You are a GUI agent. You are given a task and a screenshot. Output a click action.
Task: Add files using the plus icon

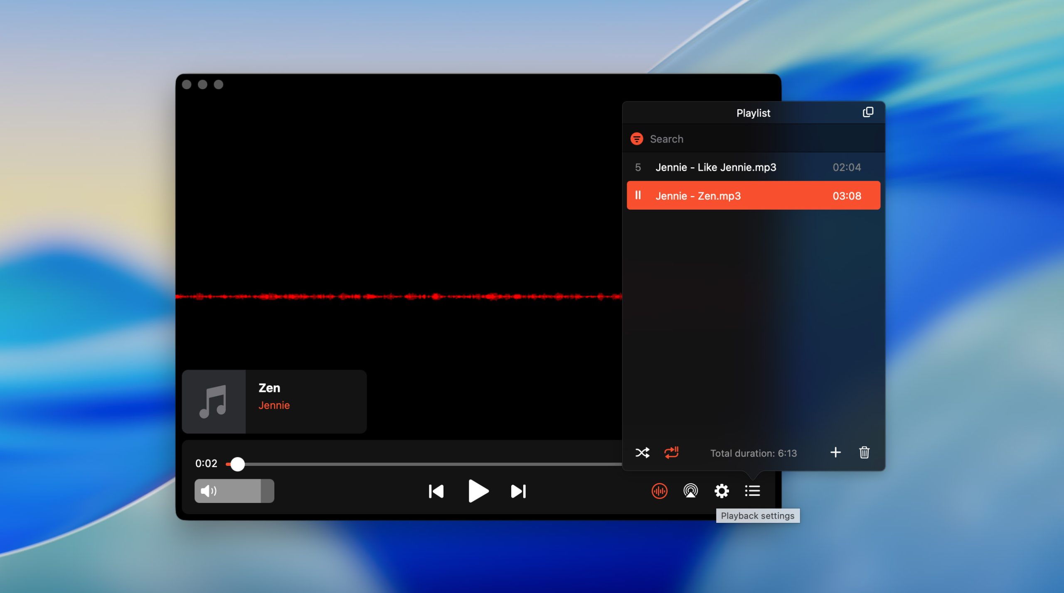(835, 453)
